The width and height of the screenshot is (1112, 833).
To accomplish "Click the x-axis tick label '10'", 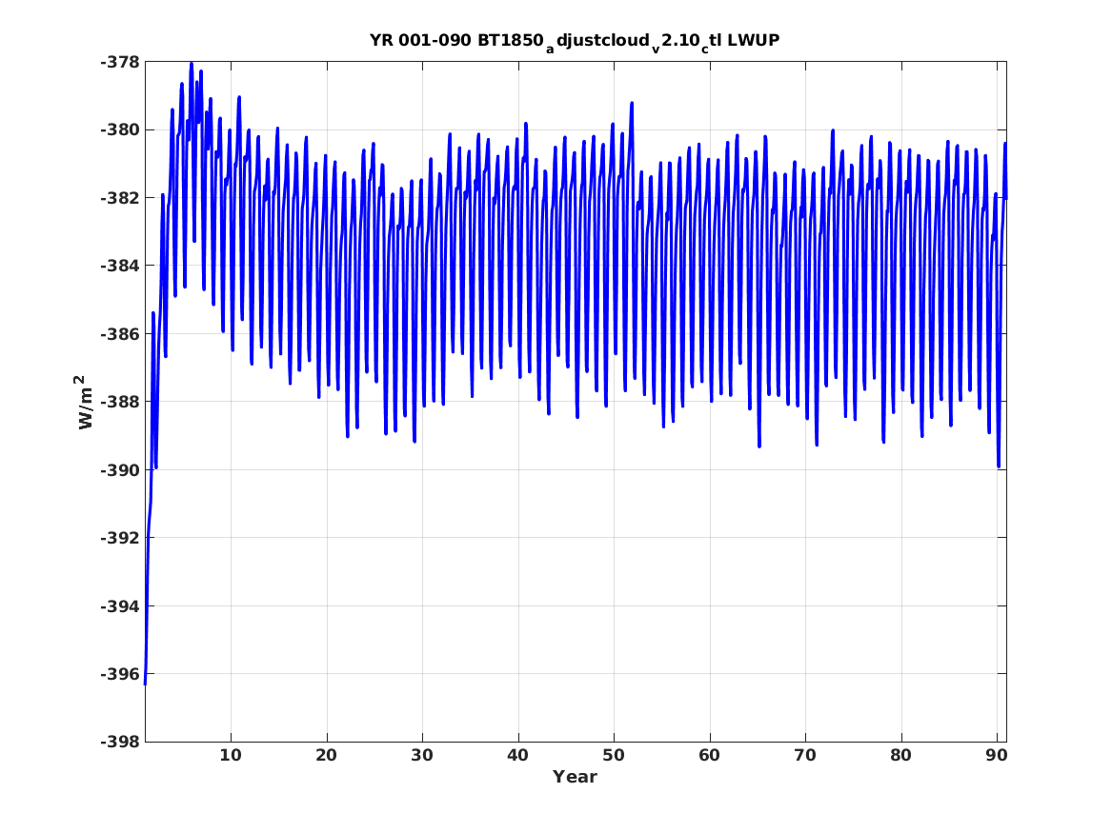I will pos(231,755).
